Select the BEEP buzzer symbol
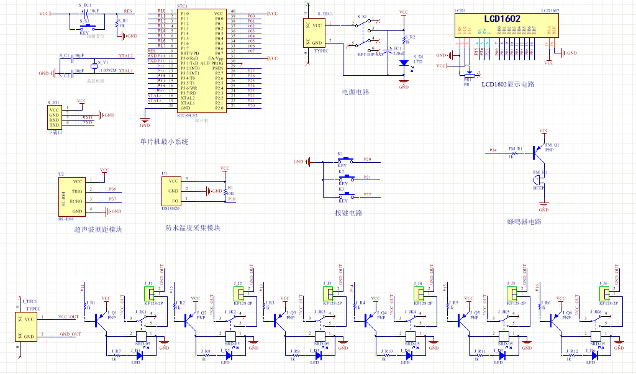Screen dimensions: 636x374 538,181
